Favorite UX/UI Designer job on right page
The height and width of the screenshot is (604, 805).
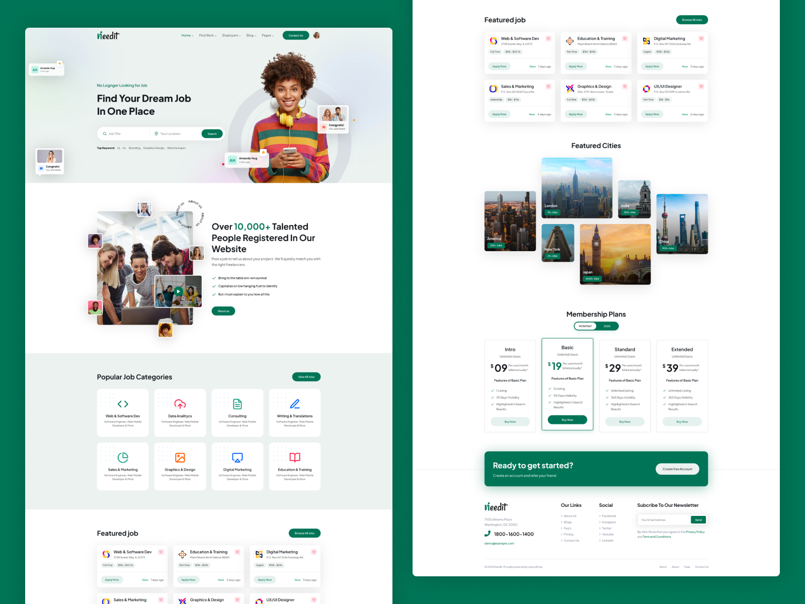(701, 86)
